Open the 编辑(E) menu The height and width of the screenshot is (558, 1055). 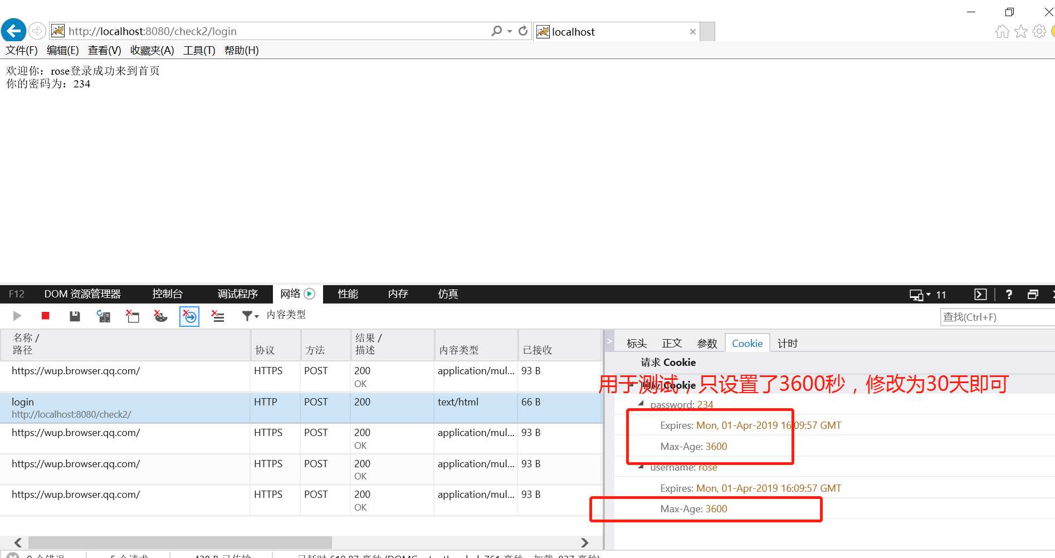pos(63,51)
